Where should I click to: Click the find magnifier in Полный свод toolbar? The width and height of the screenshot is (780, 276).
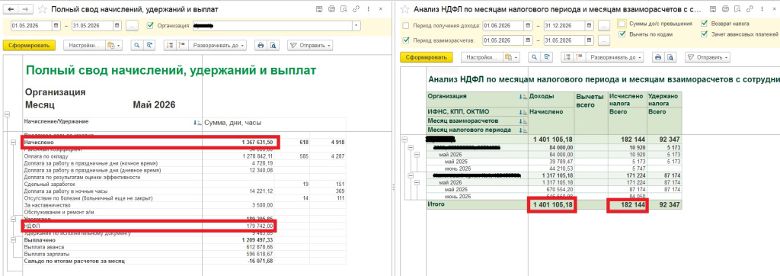(x=137, y=45)
